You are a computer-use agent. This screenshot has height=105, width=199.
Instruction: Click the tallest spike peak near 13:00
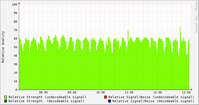(x=180, y=27)
